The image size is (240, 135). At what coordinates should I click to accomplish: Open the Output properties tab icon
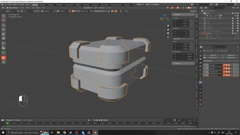200,59
